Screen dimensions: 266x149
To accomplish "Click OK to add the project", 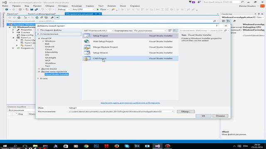I will [x=203, y=116].
